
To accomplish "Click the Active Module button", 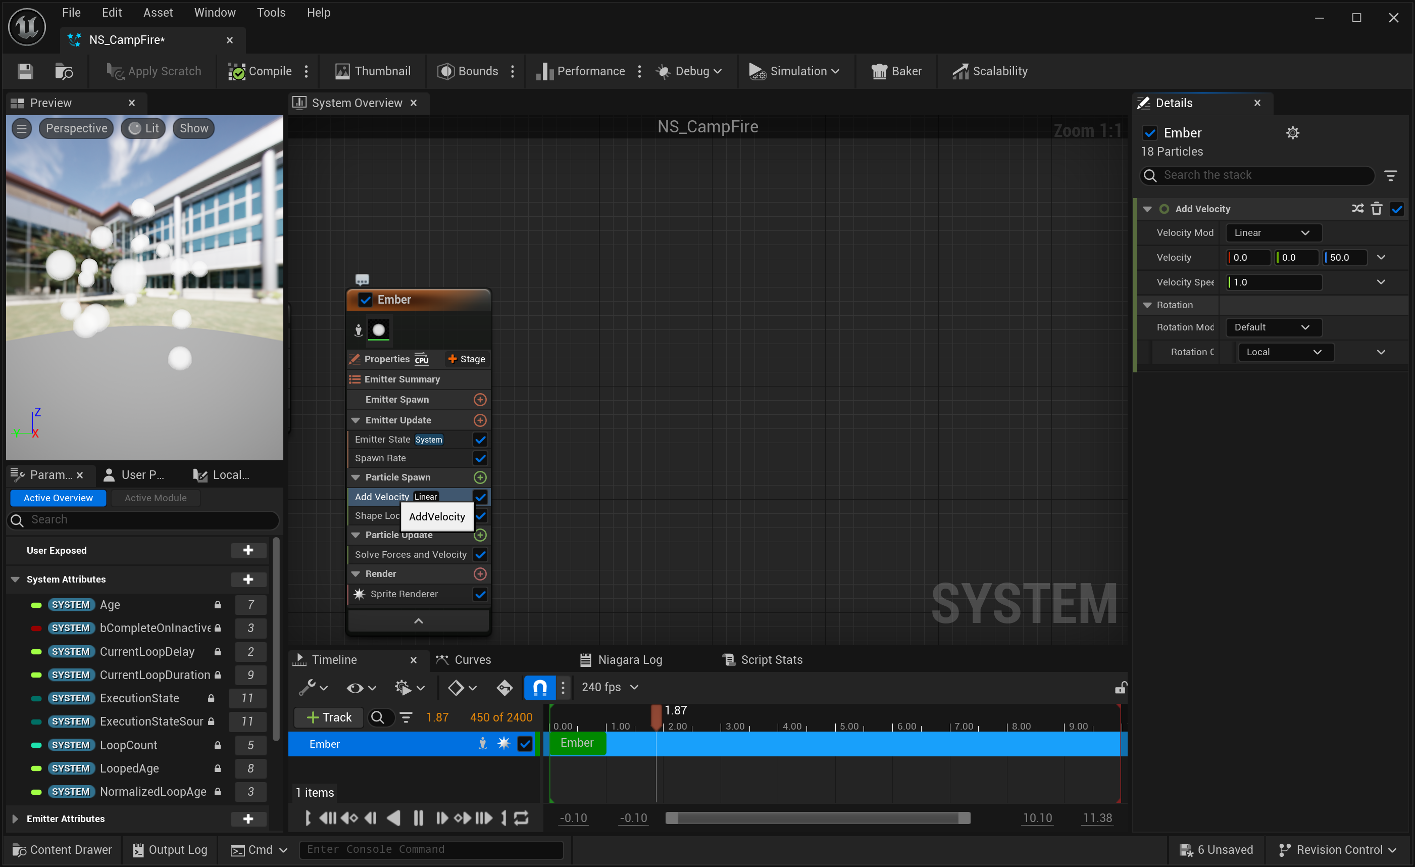I will click(156, 498).
